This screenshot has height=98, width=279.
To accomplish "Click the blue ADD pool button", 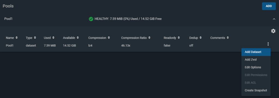I will click(x=269, y=6).
